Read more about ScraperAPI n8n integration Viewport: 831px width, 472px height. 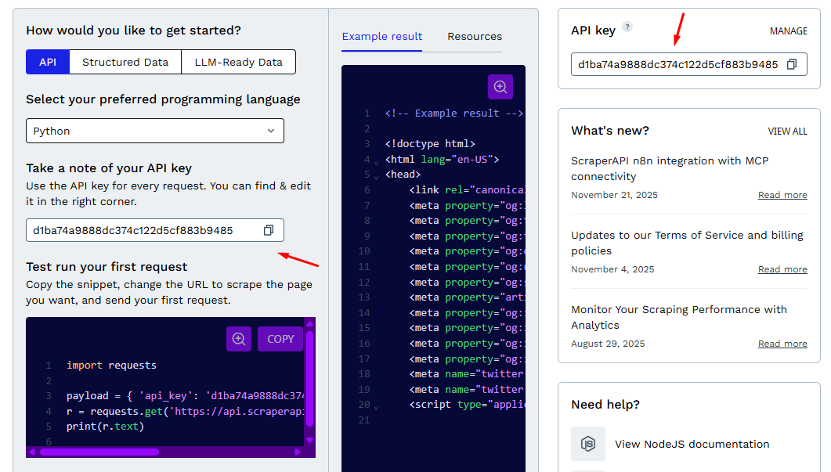pyautogui.click(x=782, y=194)
